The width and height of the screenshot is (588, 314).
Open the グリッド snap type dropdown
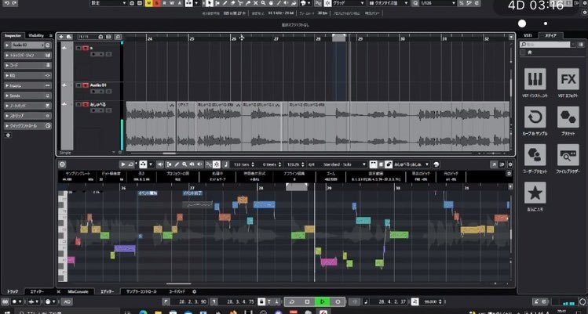[x=348, y=3]
